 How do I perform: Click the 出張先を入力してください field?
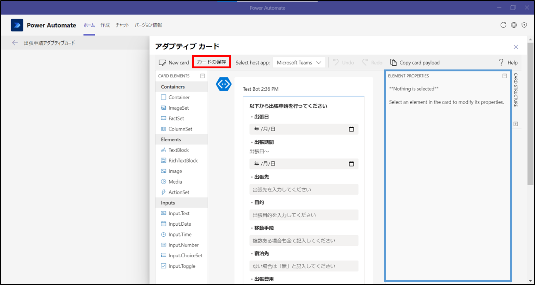click(x=304, y=190)
